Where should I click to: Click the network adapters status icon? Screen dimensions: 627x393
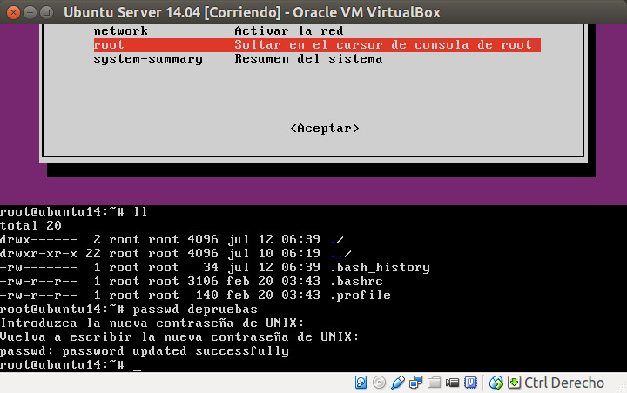(x=416, y=383)
